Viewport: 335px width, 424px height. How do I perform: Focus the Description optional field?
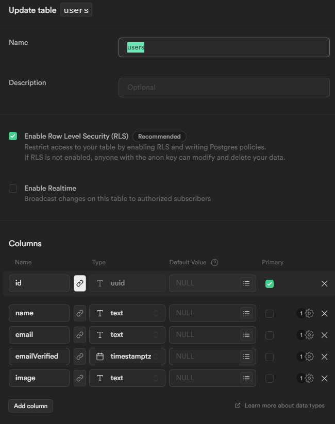224,88
